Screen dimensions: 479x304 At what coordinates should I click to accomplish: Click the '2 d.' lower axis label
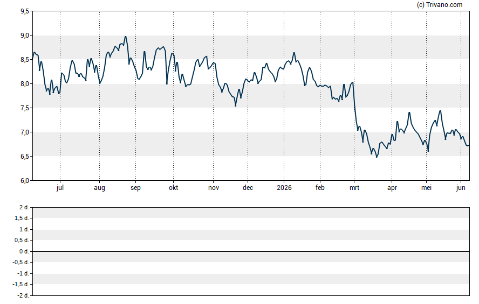tap(24, 208)
